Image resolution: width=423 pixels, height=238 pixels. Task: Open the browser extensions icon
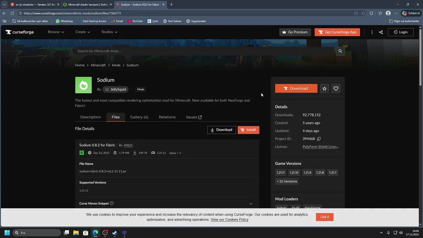(371, 13)
